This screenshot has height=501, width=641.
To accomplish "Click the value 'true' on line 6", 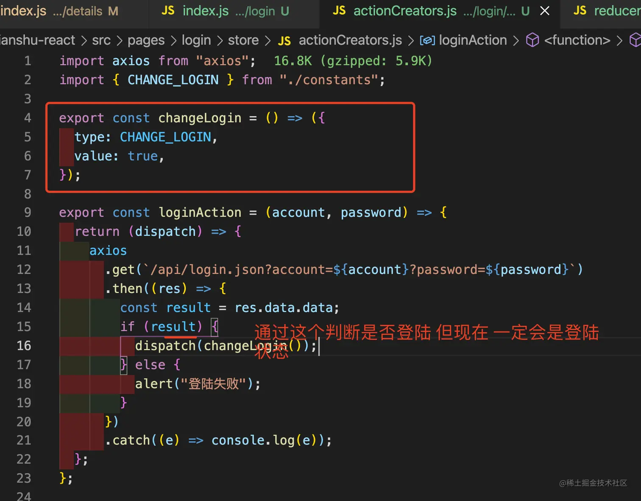I will pyautogui.click(x=143, y=157).
